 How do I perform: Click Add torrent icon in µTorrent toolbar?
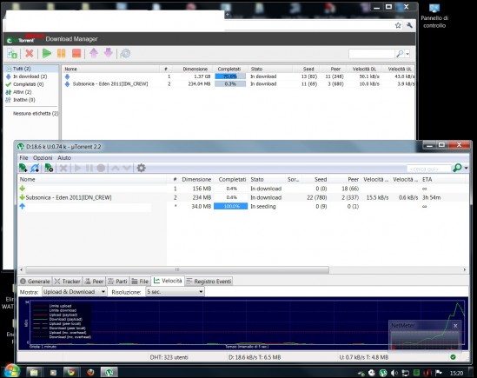(x=23, y=168)
